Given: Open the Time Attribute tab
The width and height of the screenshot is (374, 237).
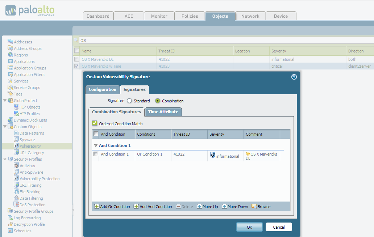Looking at the screenshot, I should [x=163, y=112].
